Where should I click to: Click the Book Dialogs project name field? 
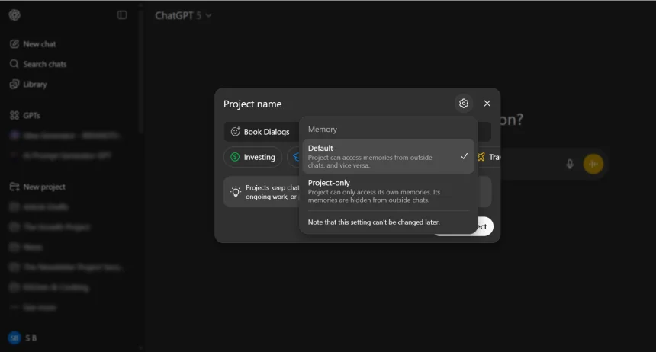(357, 132)
